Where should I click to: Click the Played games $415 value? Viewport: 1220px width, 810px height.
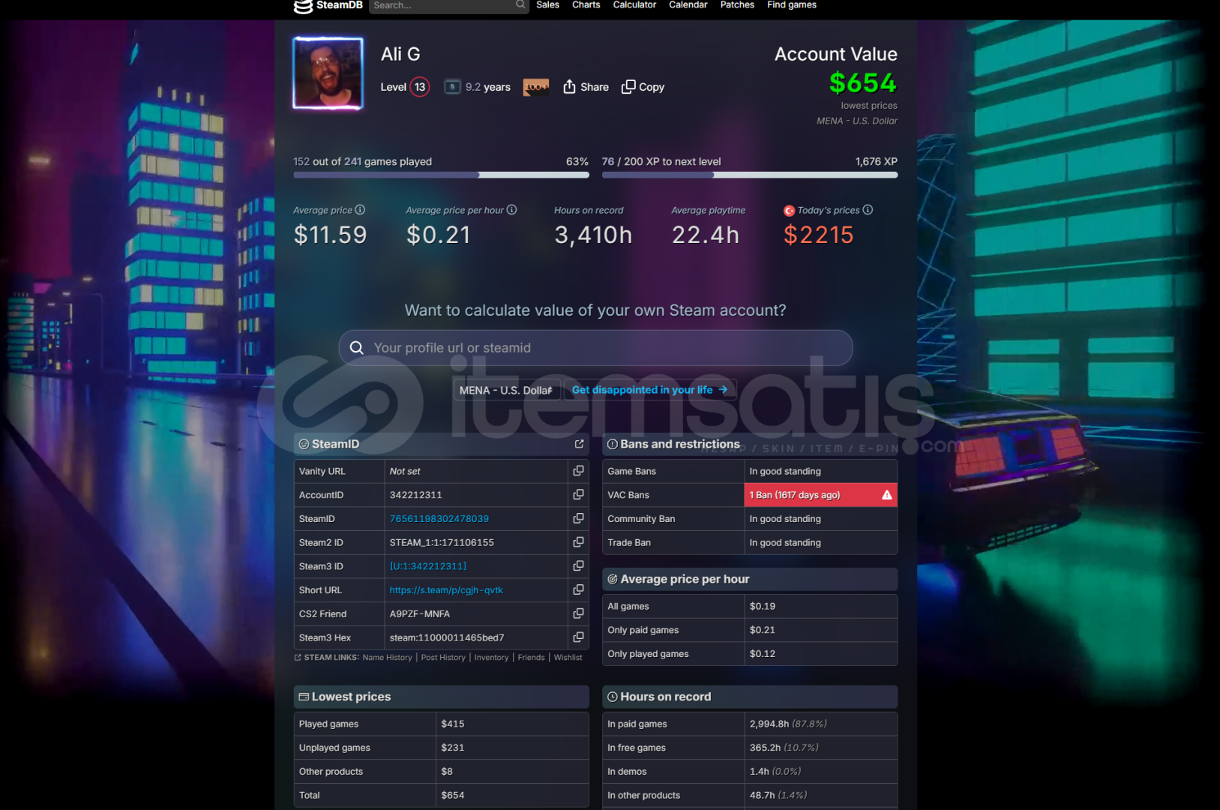[453, 724]
